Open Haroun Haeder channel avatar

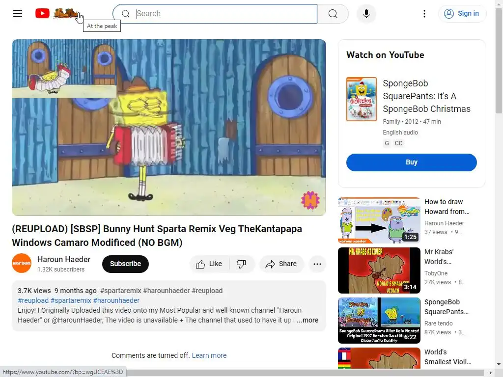pyautogui.click(x=22, y=263)
